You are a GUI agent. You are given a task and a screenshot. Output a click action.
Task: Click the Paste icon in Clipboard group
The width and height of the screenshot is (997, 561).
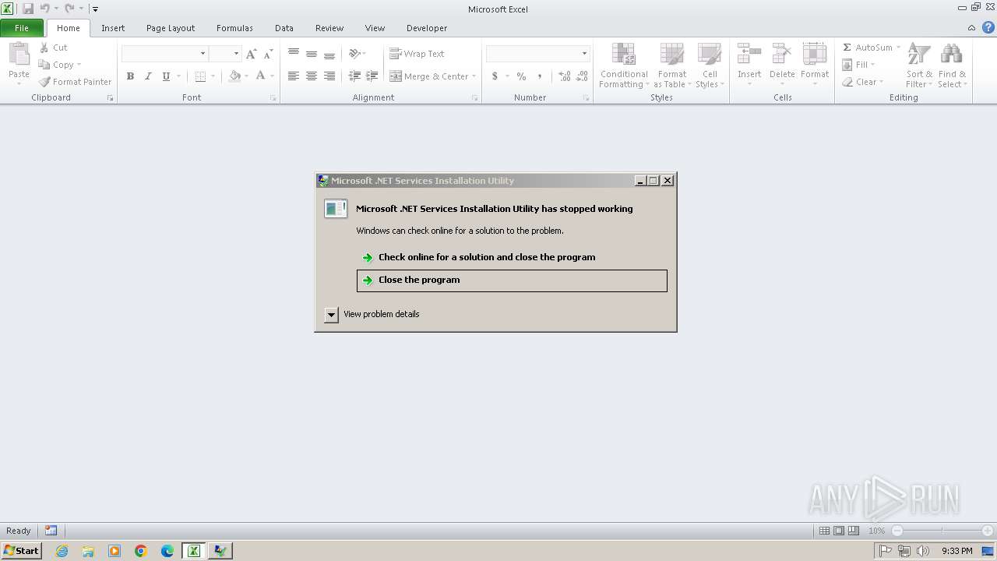19,55
